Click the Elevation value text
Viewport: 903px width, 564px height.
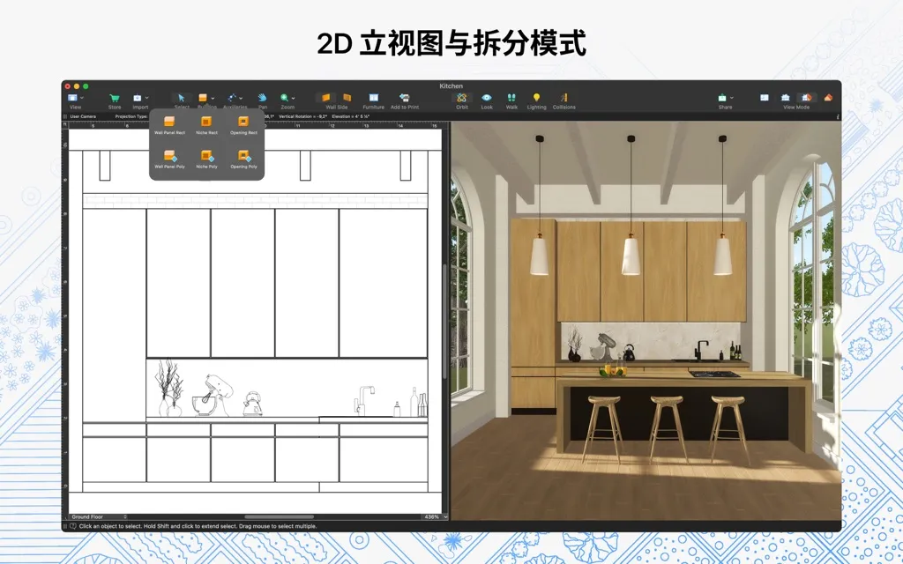[350, 116]
